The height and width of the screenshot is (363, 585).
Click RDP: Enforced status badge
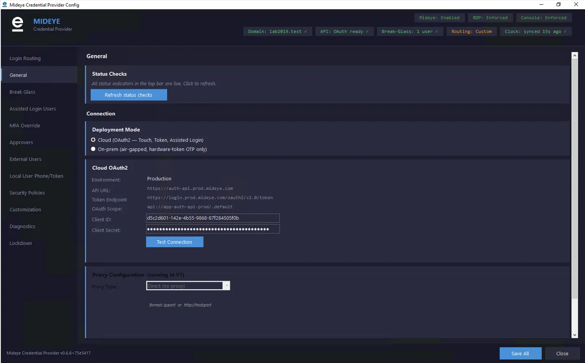coord(490,18)
